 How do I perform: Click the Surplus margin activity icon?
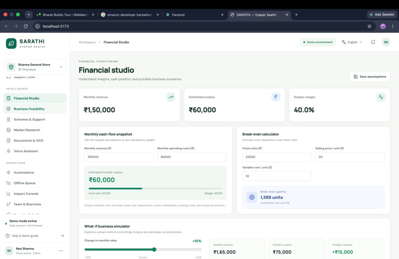pos(381,97)
